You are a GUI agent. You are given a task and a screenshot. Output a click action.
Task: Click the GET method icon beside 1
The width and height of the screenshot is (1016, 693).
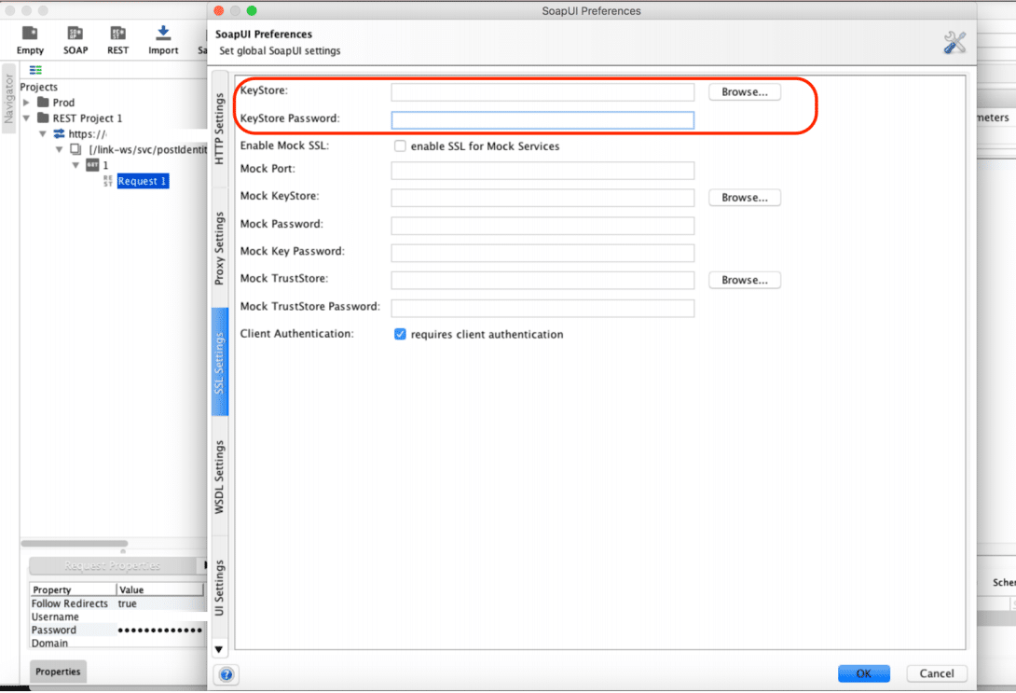[92, 165]
